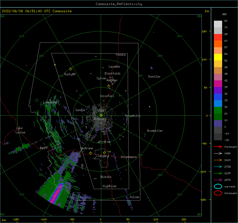Click the 18TS legend label

point(227,180)
